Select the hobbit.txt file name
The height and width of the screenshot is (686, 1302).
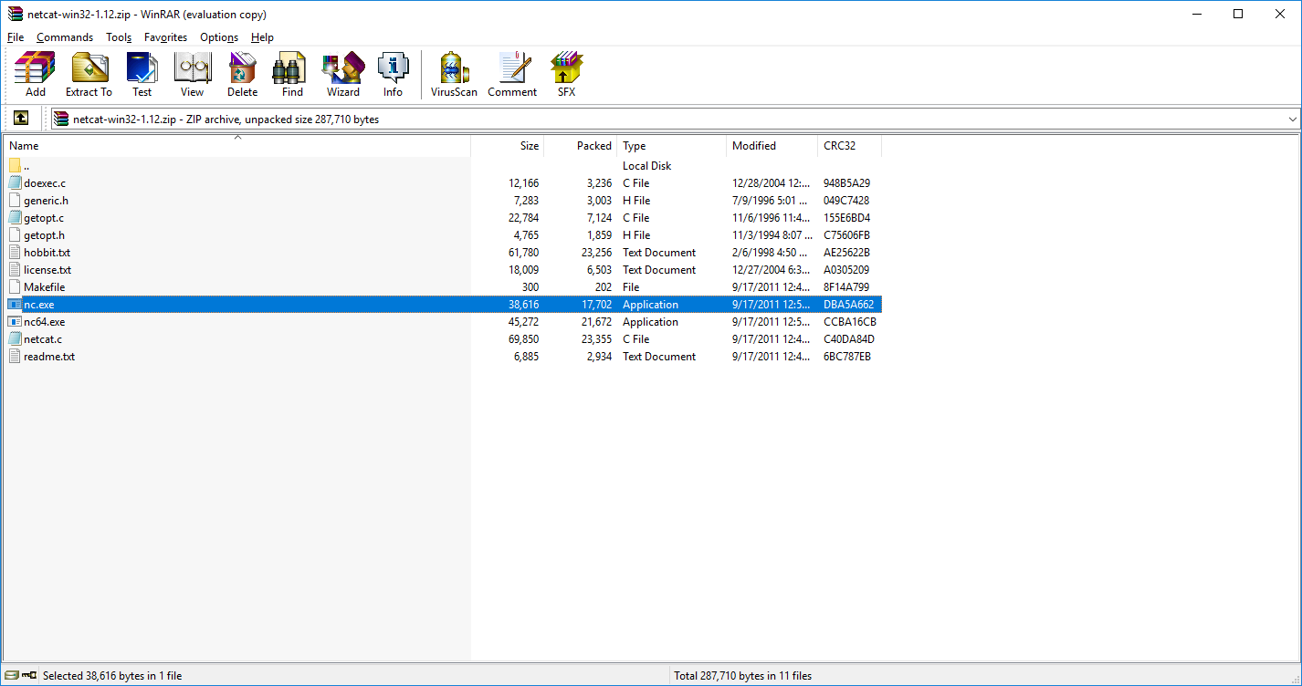(47, 253)
